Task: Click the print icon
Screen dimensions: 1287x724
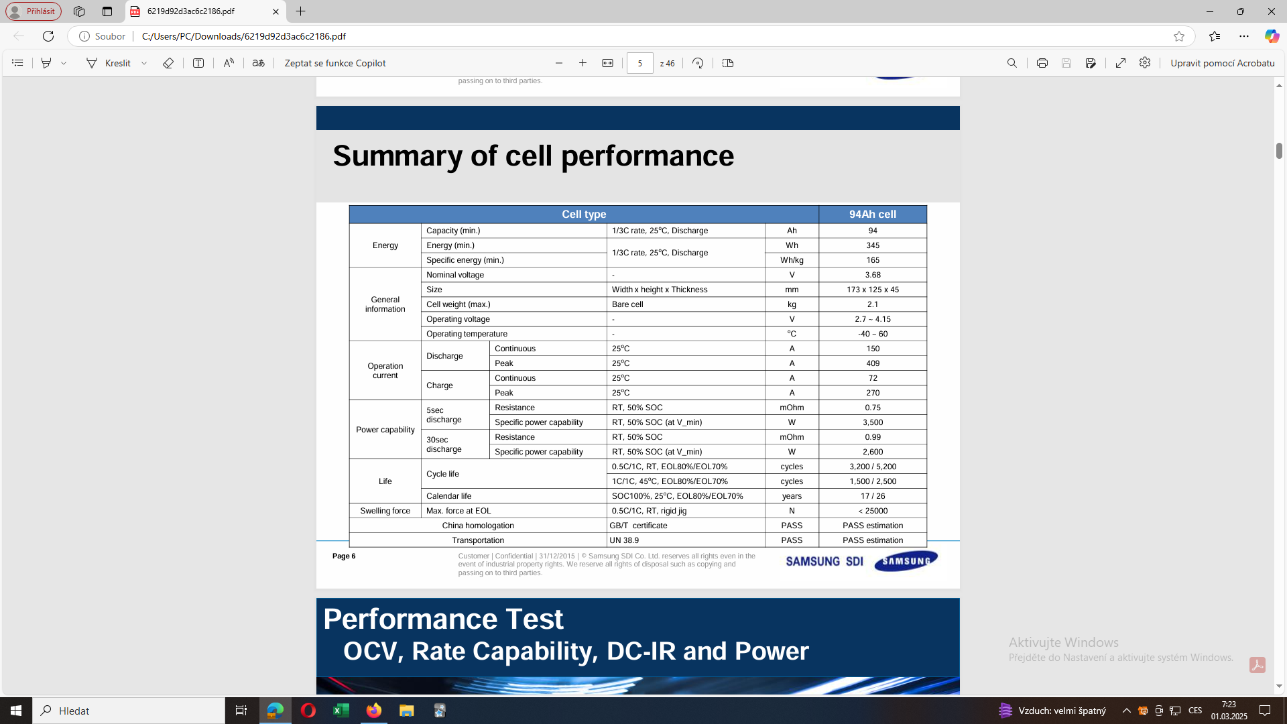Action: pyautogui.click(x=1042, y=63)
